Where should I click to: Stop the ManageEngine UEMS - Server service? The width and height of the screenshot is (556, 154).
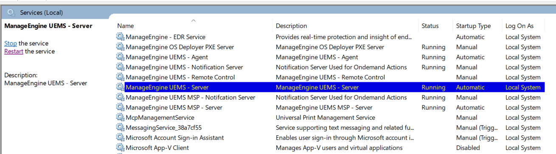coord(11,43)
